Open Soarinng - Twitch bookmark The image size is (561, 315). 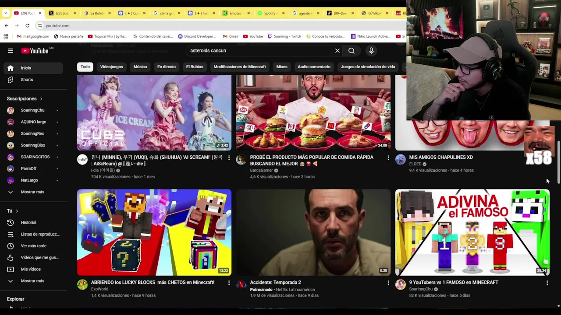[x=284, y=36]
